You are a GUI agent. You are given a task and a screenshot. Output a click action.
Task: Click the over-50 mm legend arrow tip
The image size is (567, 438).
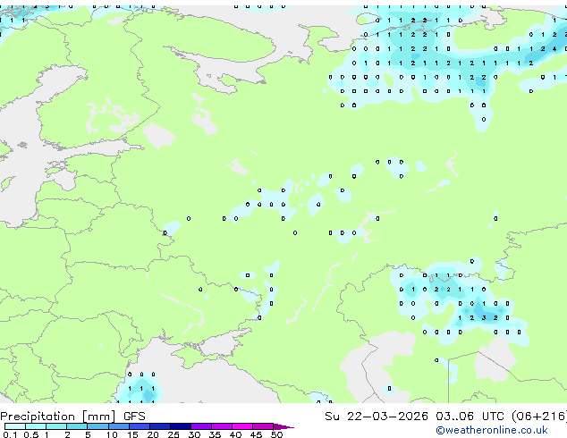(283, 427)
